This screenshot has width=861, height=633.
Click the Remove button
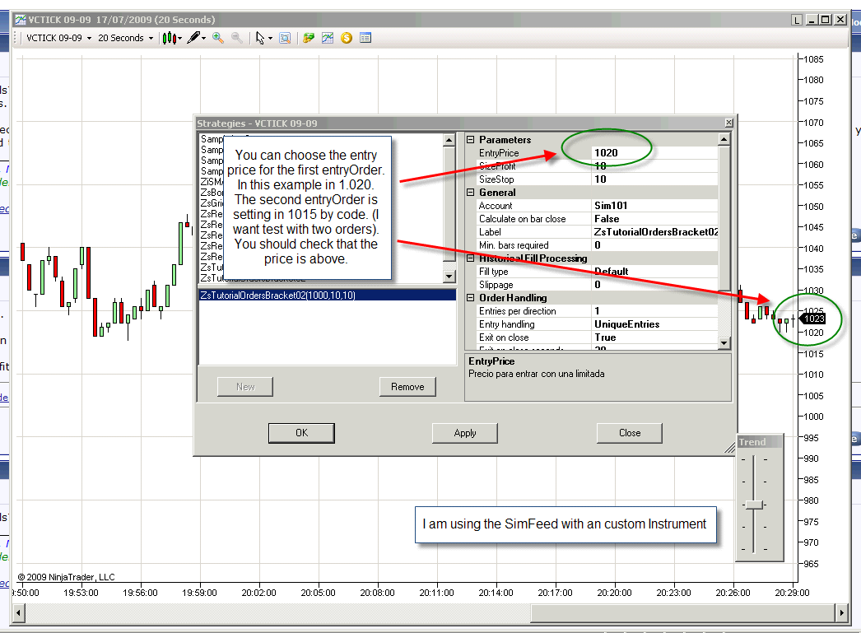tap(407, 387)
